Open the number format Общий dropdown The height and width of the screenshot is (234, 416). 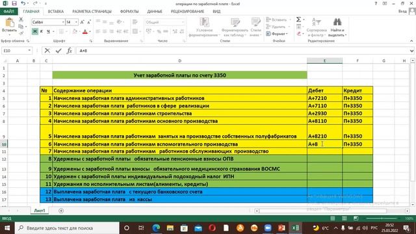click(183, 22)
